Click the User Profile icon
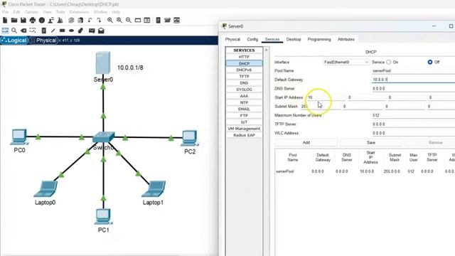Viewport: 455px width, 256px height. pos(51,21)
